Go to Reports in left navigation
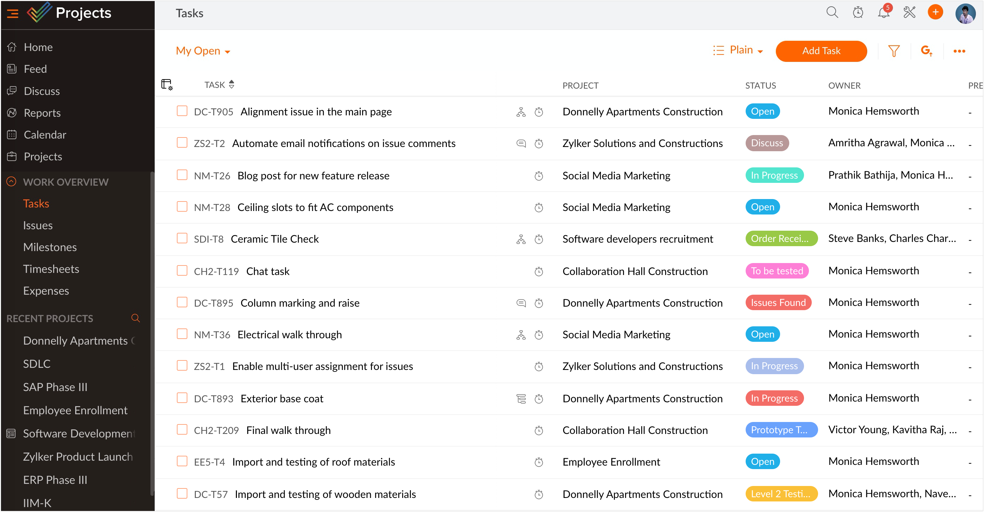Image resolution: width=984 pixels, height=512 pixels. coord(42,113)
